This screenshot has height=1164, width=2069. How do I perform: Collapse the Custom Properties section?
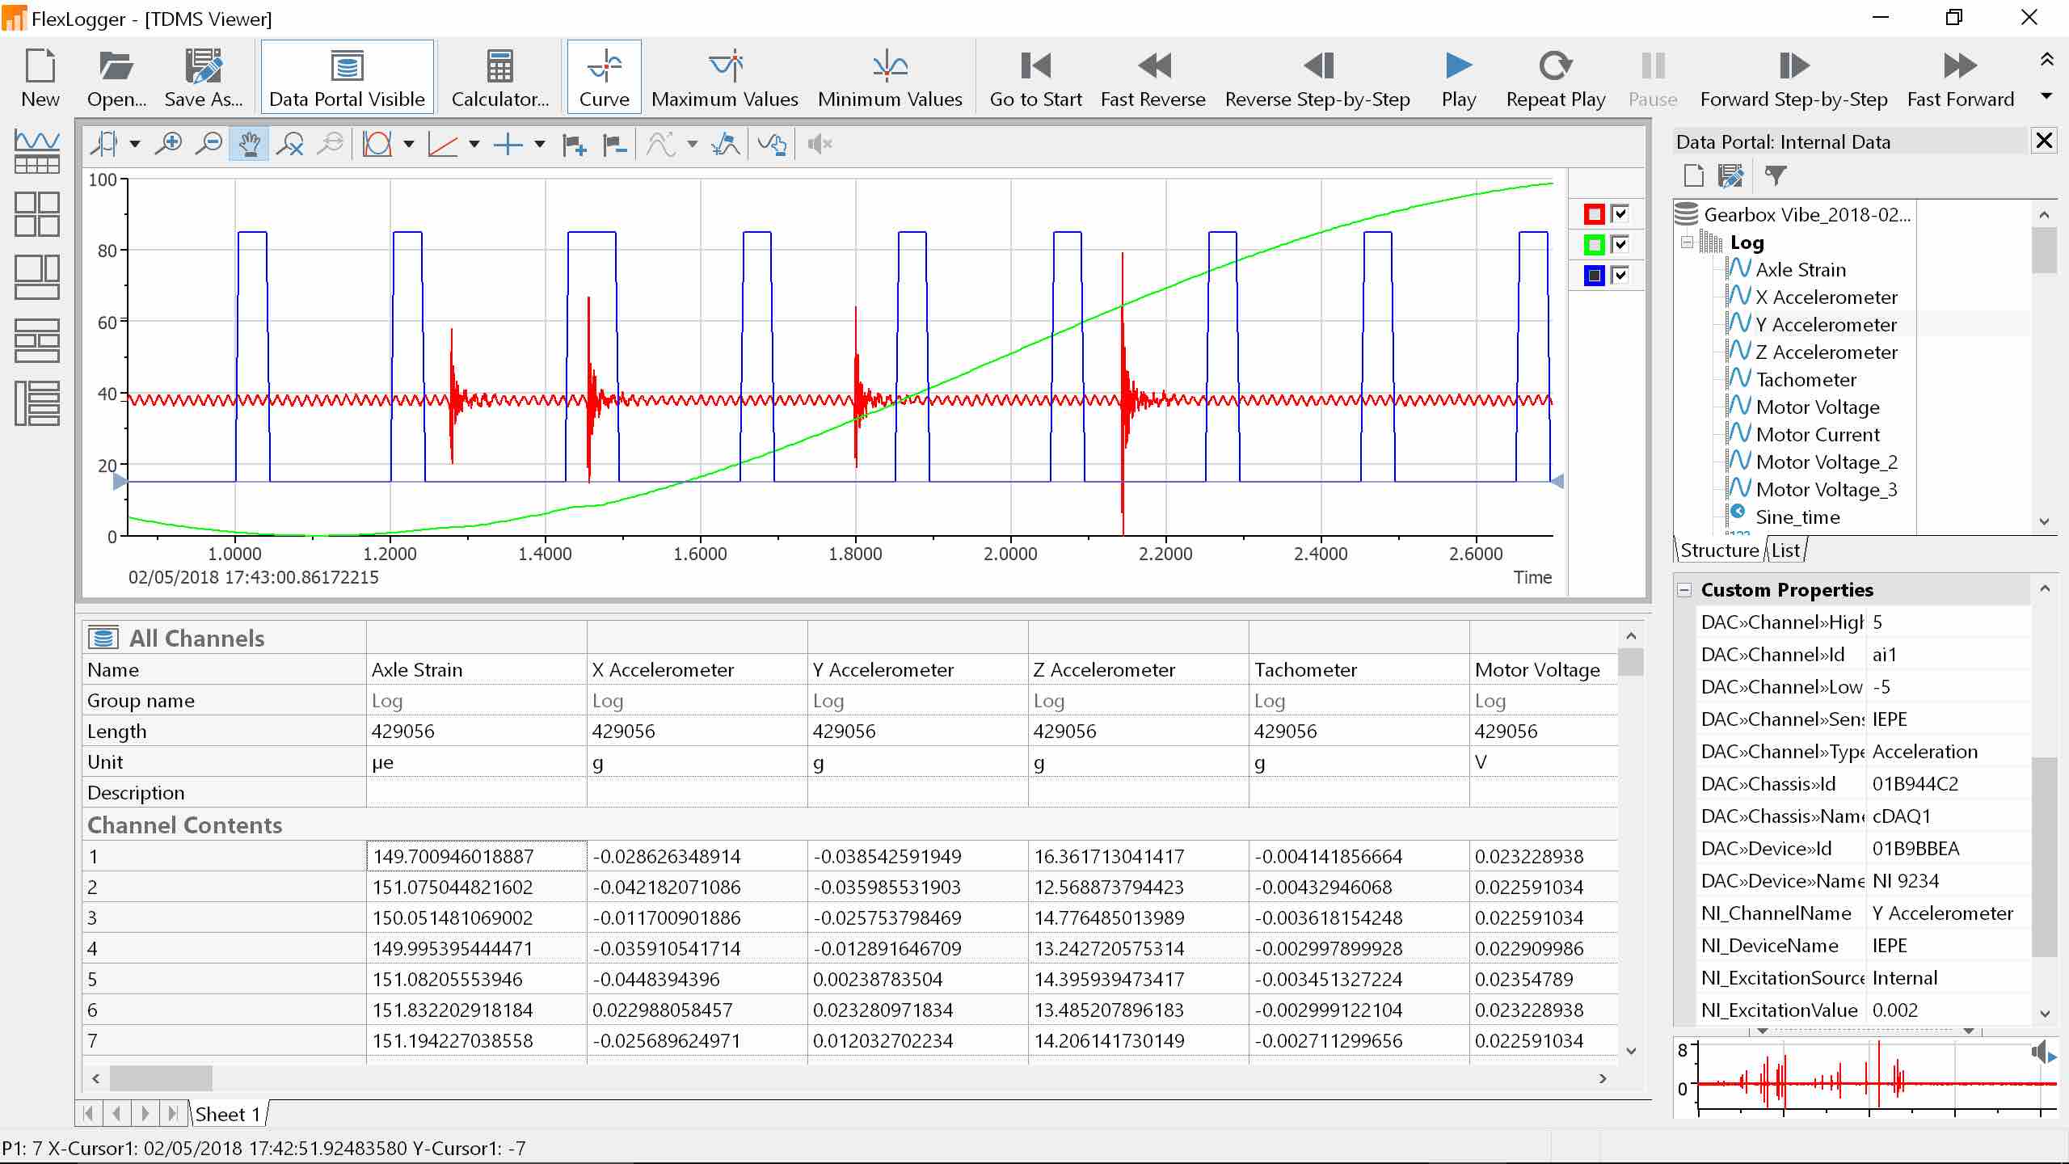tap(1684, 590)
